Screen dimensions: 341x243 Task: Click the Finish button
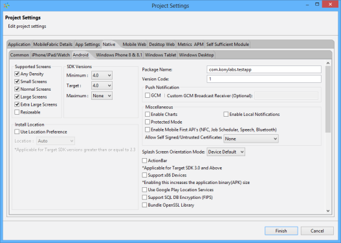[281, 231]
